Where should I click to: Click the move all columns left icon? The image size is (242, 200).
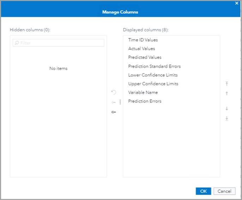coord(114,112)
